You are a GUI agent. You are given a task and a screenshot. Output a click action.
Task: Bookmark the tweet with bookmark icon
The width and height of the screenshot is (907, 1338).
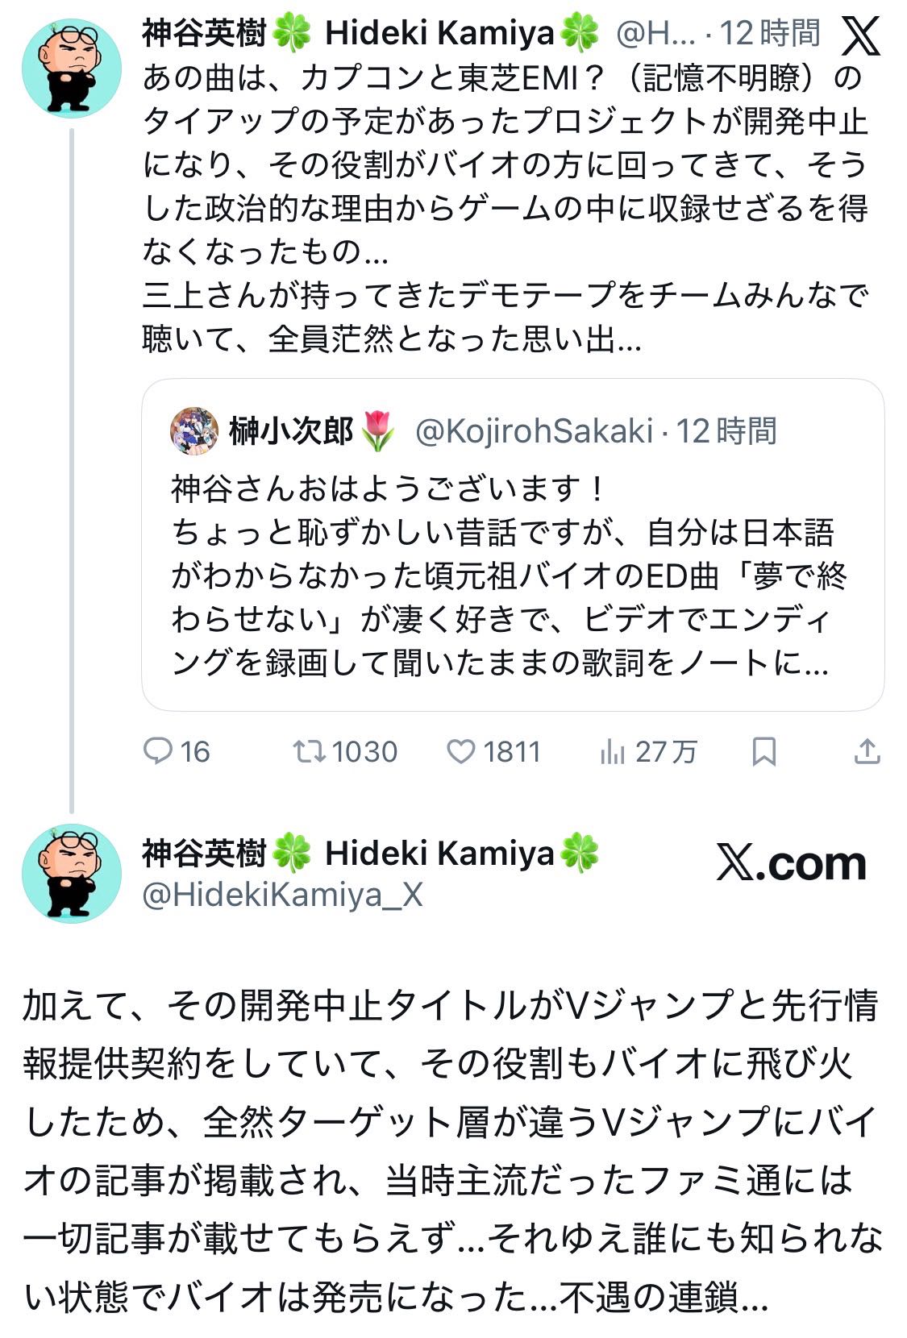pos(763,751)
